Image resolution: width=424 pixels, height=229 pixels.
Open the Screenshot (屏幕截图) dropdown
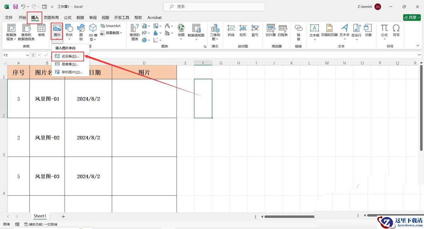tap(112, 33)
